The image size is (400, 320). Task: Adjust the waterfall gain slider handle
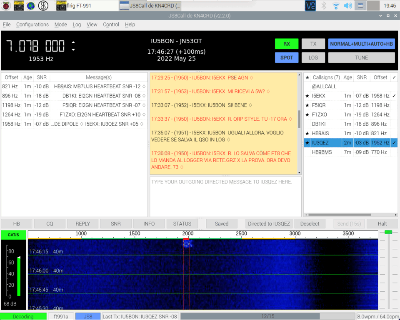click(x=388, y=232)
